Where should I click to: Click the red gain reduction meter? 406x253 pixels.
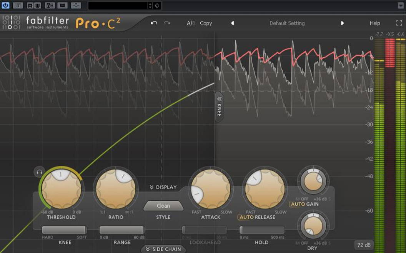(390, 53)
